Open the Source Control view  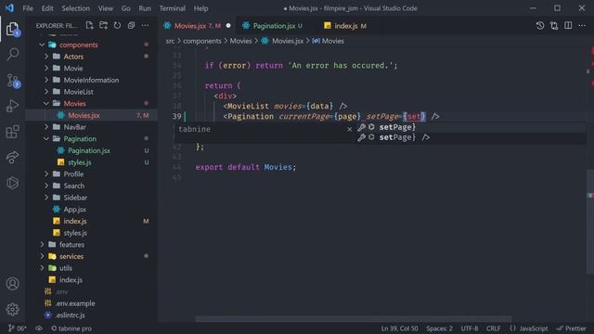13,81
